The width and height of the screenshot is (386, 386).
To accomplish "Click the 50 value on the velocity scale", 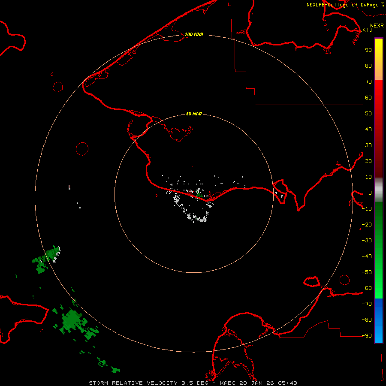I will [x=368, y=114].
